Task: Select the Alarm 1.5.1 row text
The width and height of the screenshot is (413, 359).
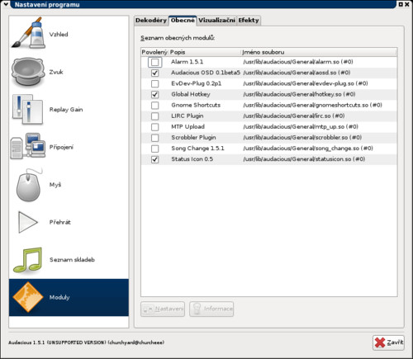Action: pos(187,62)
